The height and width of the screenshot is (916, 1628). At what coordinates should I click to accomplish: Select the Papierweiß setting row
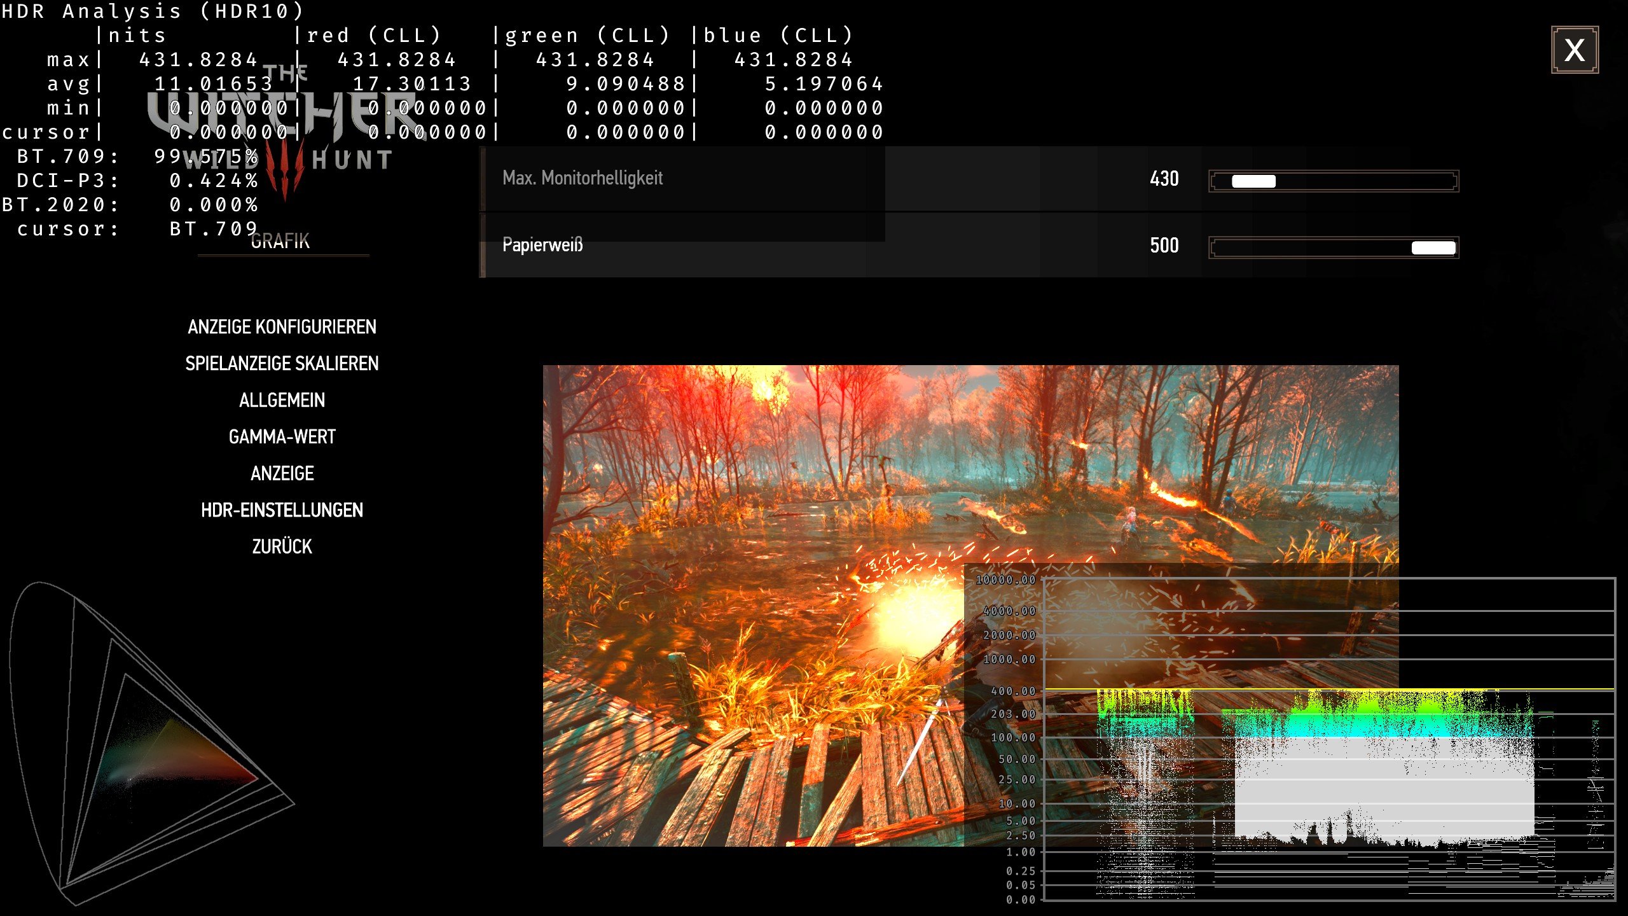tap(970, 246)
